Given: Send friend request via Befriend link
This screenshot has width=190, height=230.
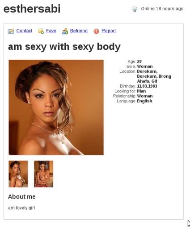Looking at the screenshot, I should click(x=79, y=31).
